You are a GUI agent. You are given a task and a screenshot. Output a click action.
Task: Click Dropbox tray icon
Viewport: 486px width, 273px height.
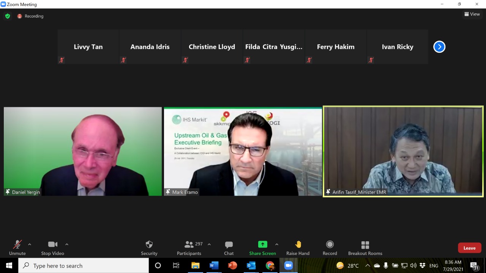[422, 265]
